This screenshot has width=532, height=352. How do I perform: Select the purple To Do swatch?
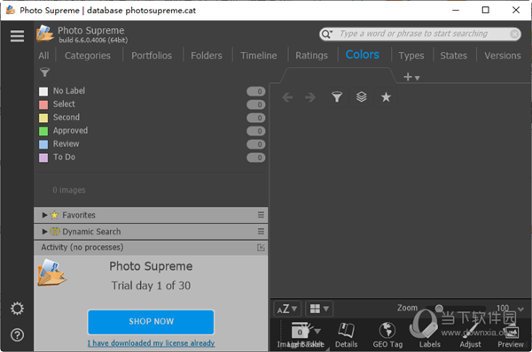coord(43,157)
